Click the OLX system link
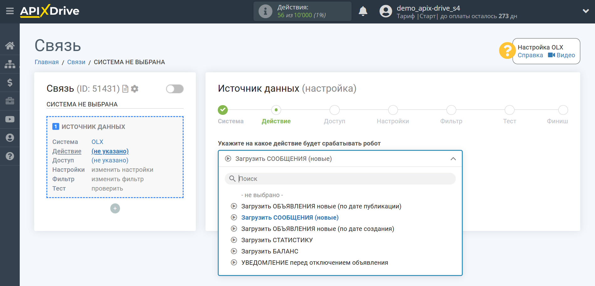Image resolution: width=595 pixels, height=286 pixels. 97,142
